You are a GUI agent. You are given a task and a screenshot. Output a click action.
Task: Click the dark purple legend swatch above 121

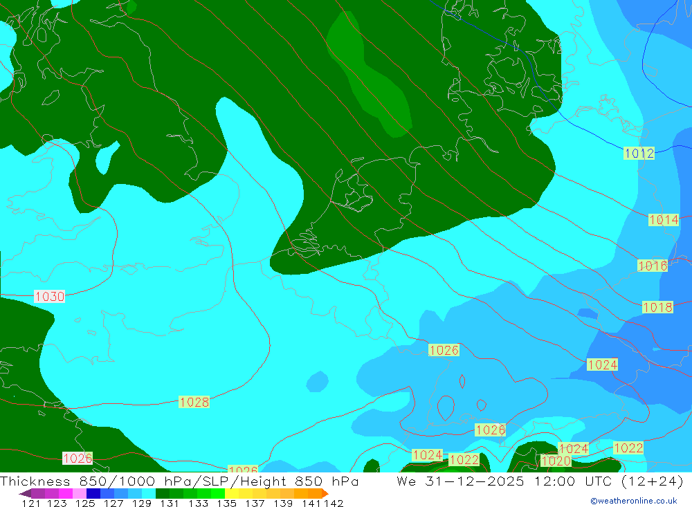(38, 493)
